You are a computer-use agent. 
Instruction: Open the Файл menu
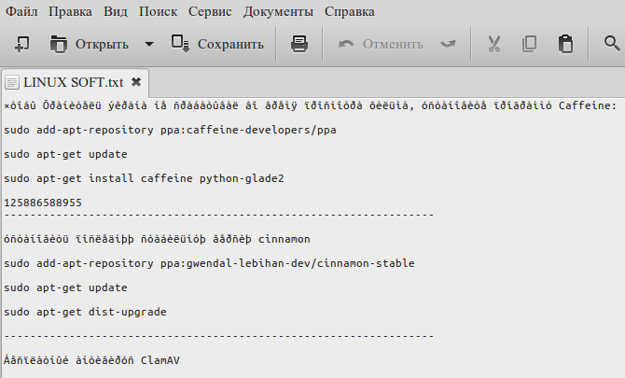[21, 12]
